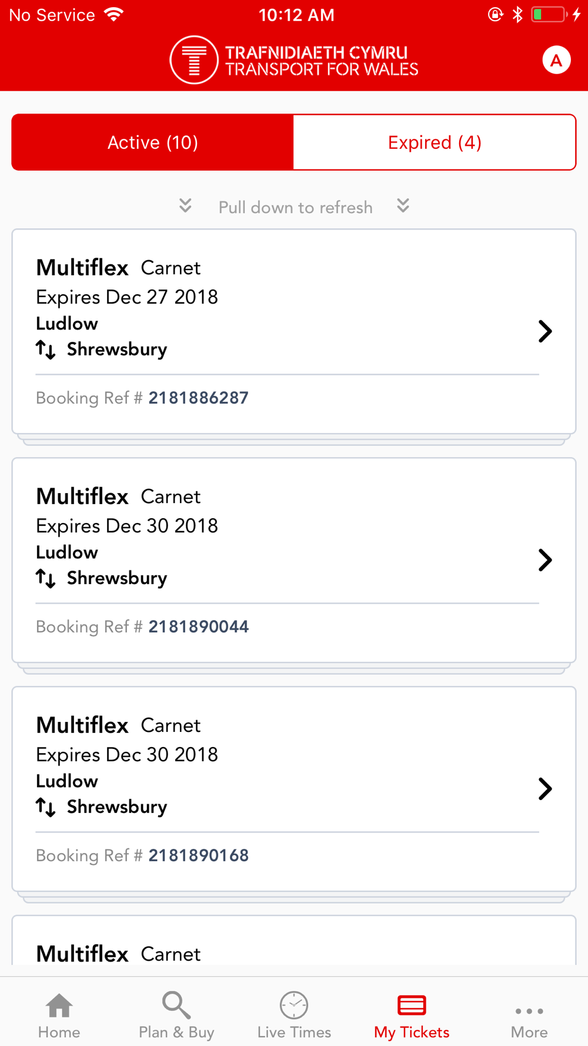Tap the Transport for Wales logo

point(294,60)
